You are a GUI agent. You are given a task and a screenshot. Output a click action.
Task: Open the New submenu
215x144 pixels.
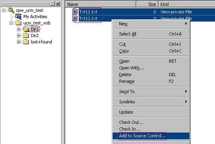(151, 24)
